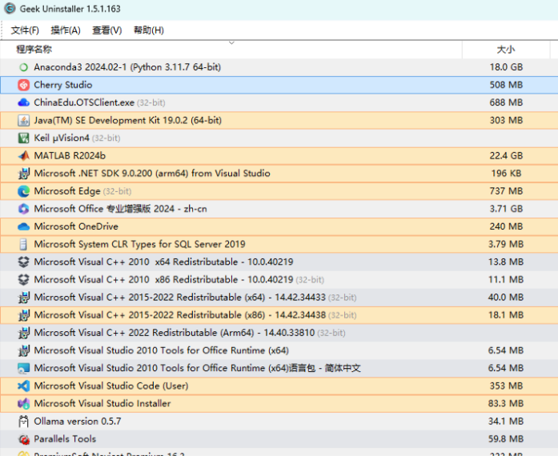Select Office Runtime 语言包 - 简体中文 name
Viewport: 558px width, 456px height.
coord(197,368)
